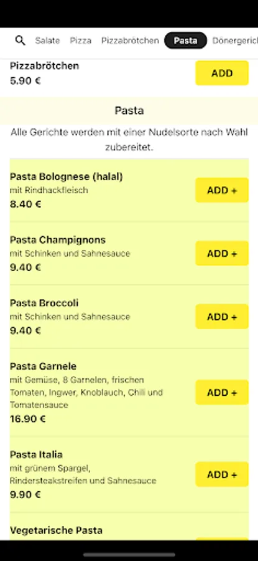View Pasta Italia item title

pyautogui.click(x=36, y=454)
